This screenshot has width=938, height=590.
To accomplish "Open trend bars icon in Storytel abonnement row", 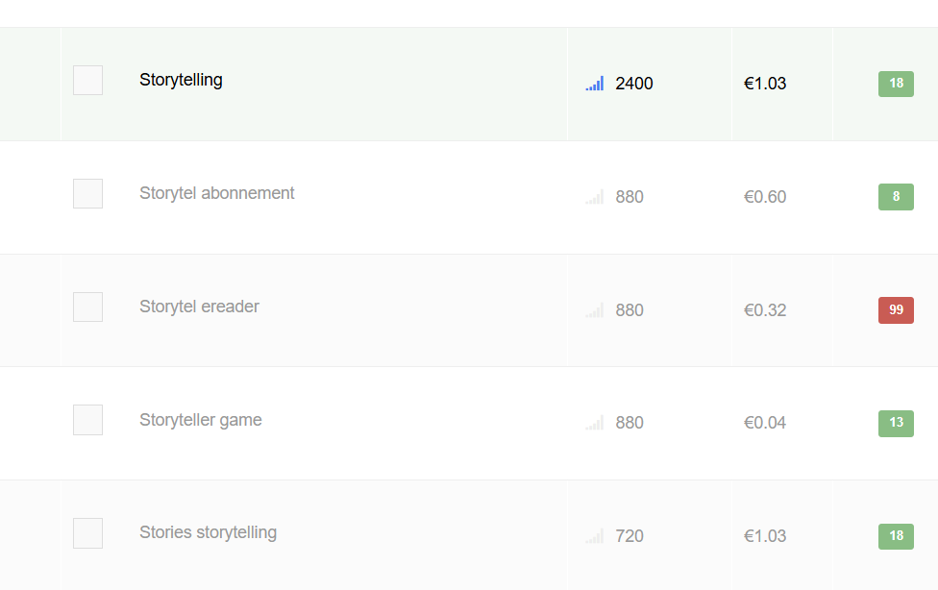I will tap(595, 197).
